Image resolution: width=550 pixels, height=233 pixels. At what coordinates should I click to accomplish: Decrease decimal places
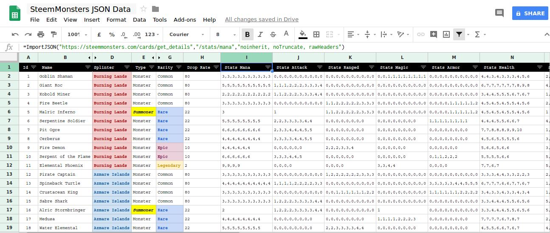124,34
